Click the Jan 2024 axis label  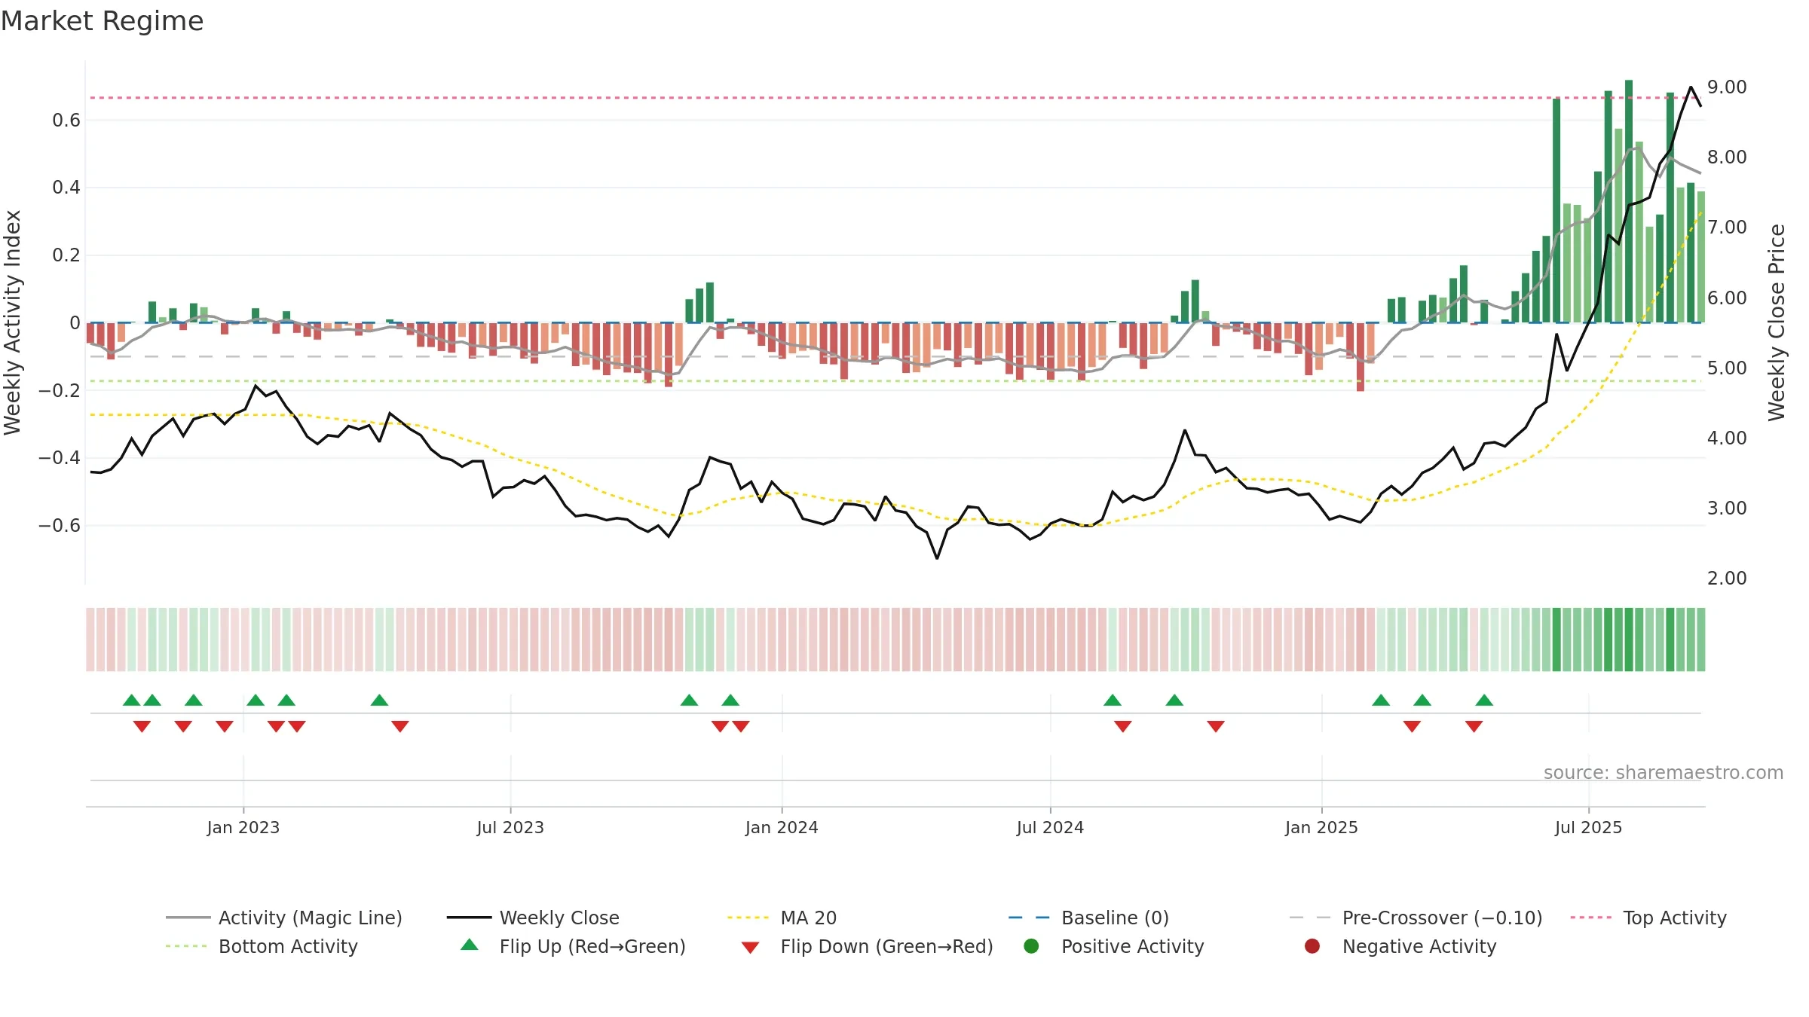[x=782, y=827]
